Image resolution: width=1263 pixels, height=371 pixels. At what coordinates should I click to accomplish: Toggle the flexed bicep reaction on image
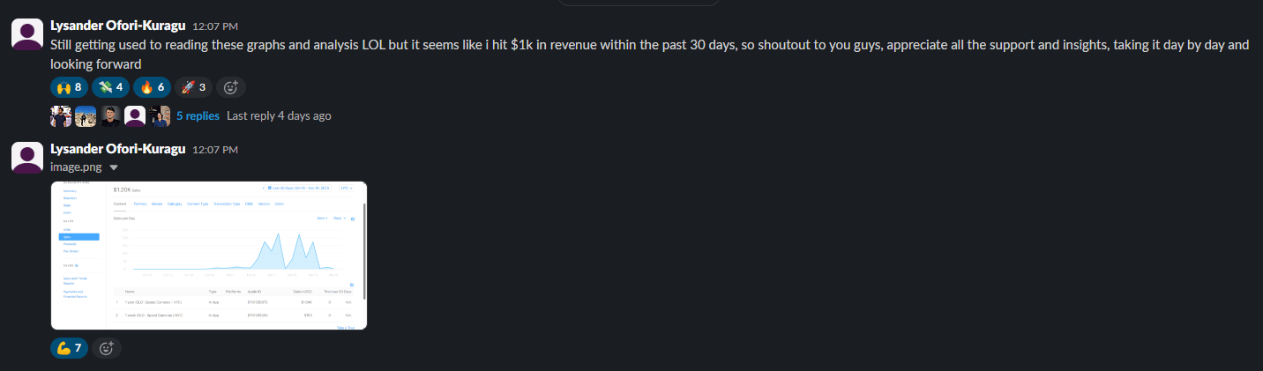coord(68,348)
